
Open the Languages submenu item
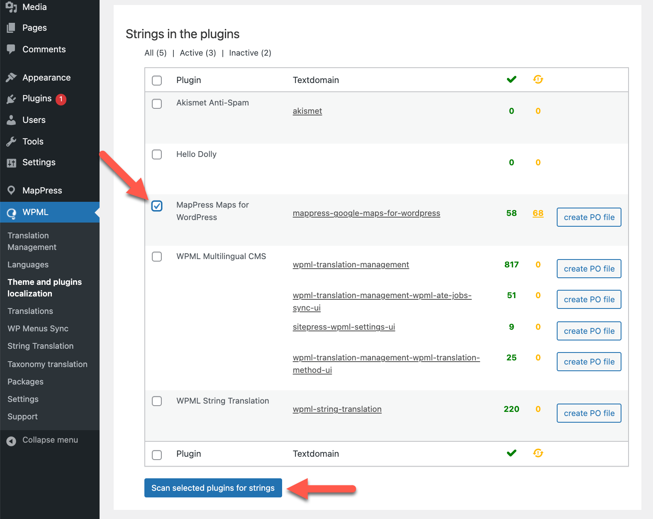point(28,264)
